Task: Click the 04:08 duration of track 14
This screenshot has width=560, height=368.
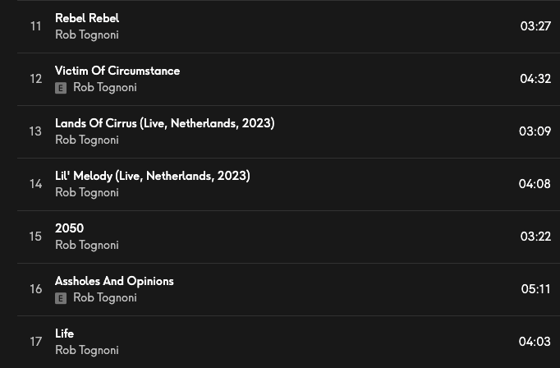Action: coord(535,184)
